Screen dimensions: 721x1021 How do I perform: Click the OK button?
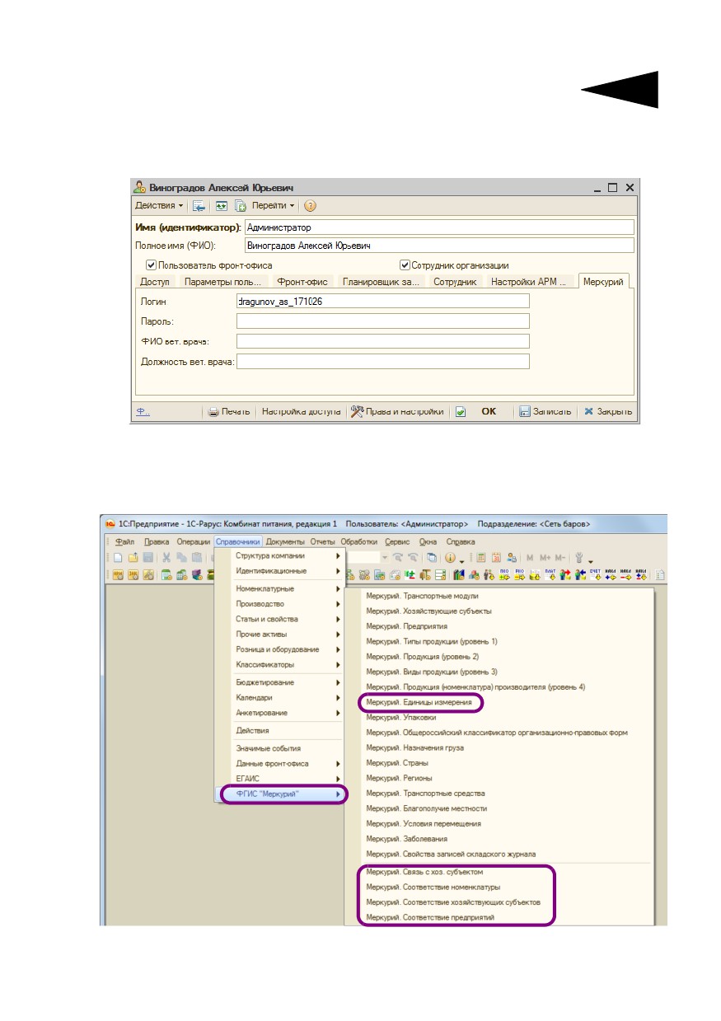coord(489,411)
